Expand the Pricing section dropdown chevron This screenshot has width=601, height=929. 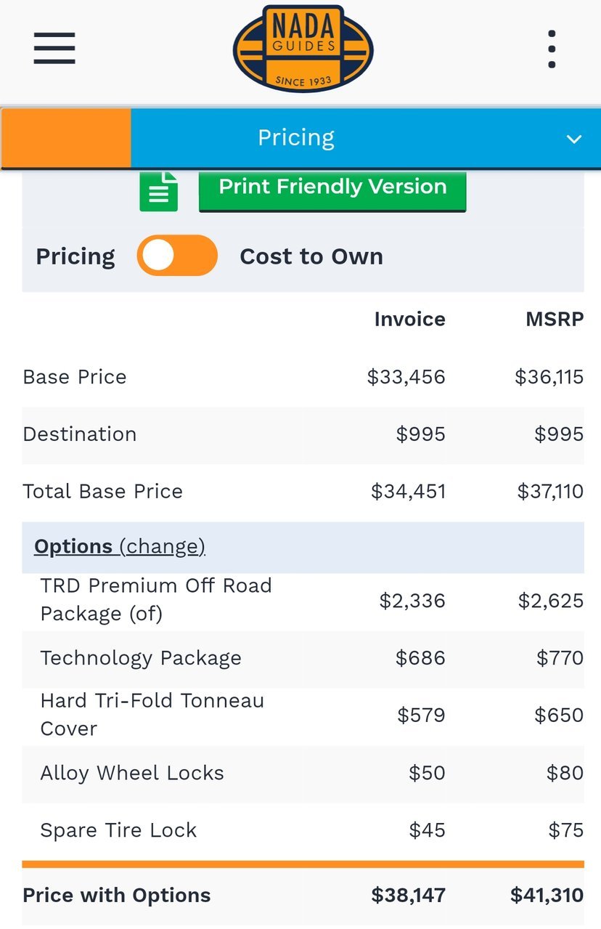pos(574,139)
